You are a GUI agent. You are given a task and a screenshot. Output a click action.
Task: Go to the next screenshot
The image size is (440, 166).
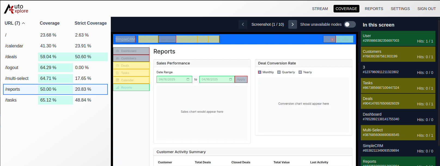point(292,24)
